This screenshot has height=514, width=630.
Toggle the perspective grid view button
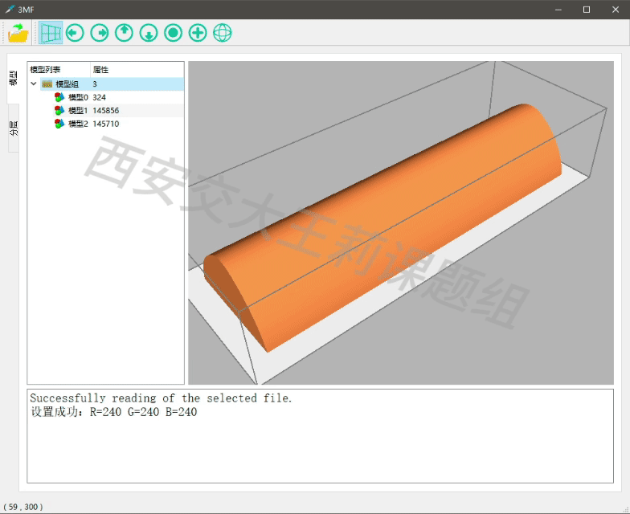[x=51, y=33]
